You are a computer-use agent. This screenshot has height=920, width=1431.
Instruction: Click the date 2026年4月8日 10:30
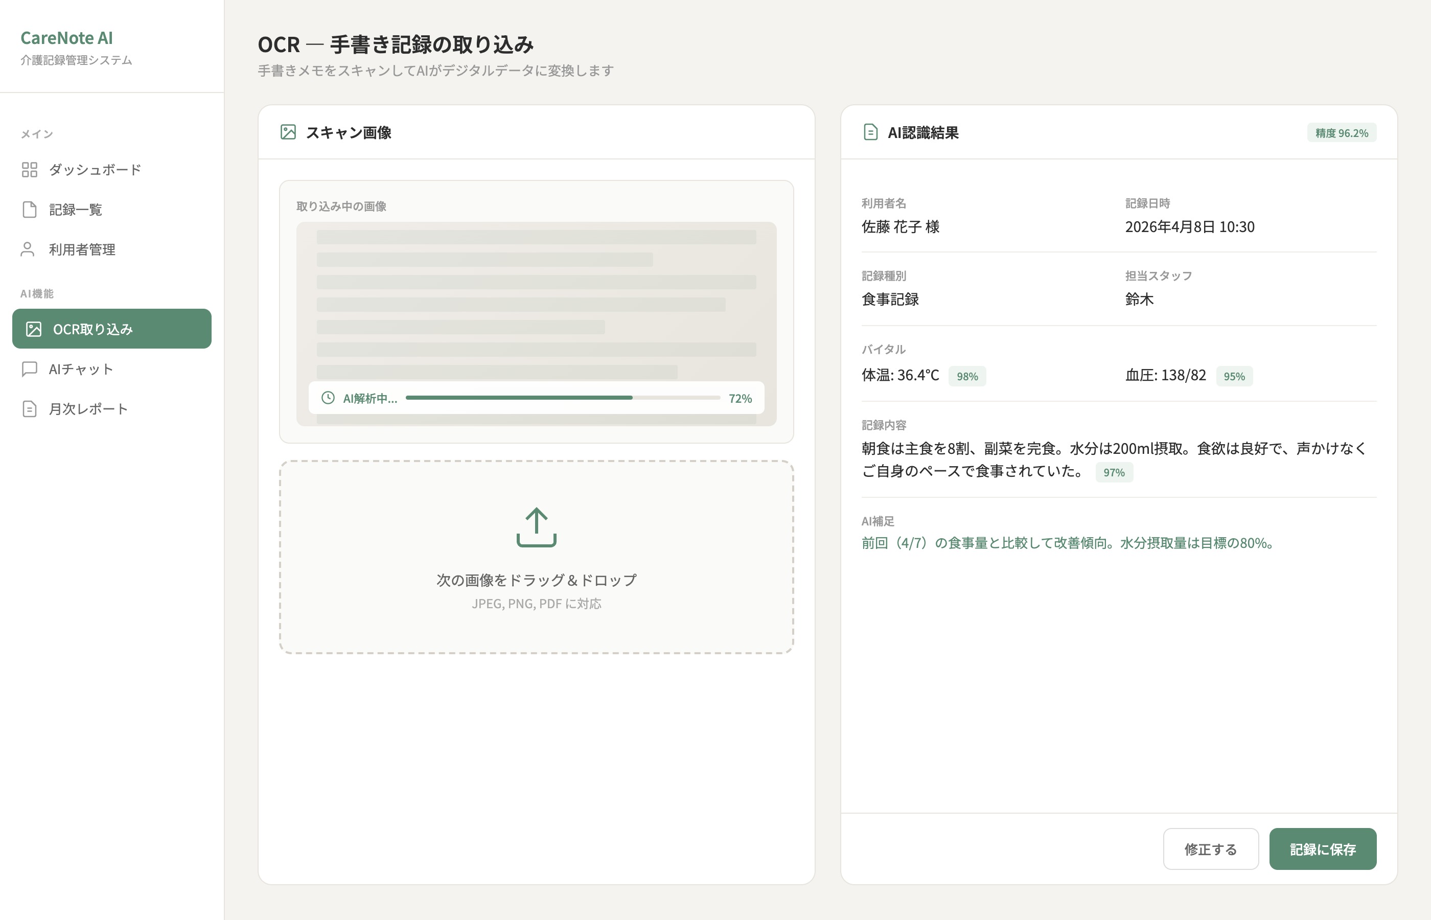(x=1190, y=227)
